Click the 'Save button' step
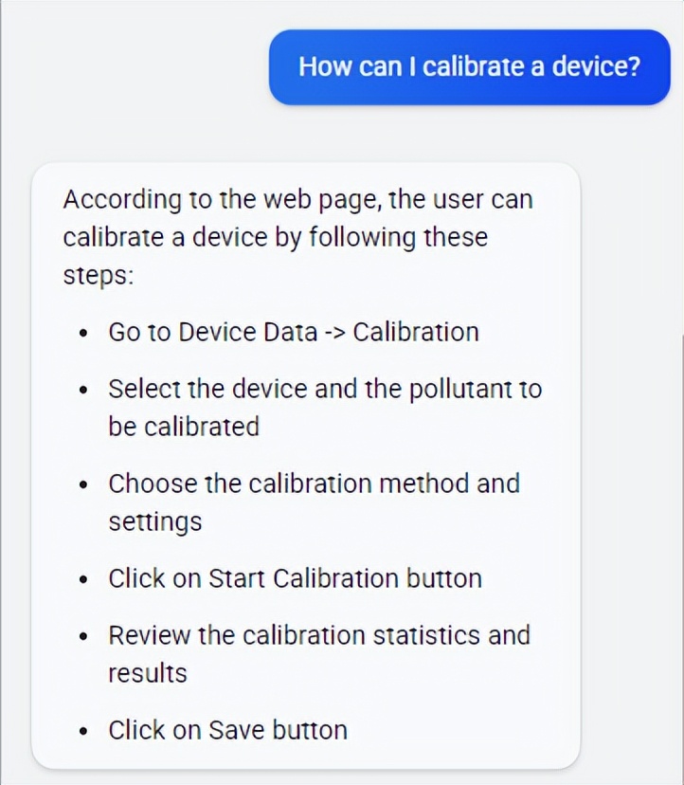 227,730
